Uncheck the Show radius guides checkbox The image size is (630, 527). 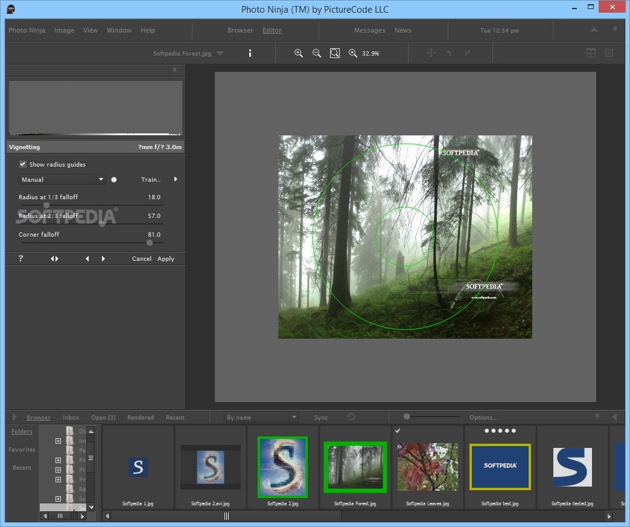[23, 164]
